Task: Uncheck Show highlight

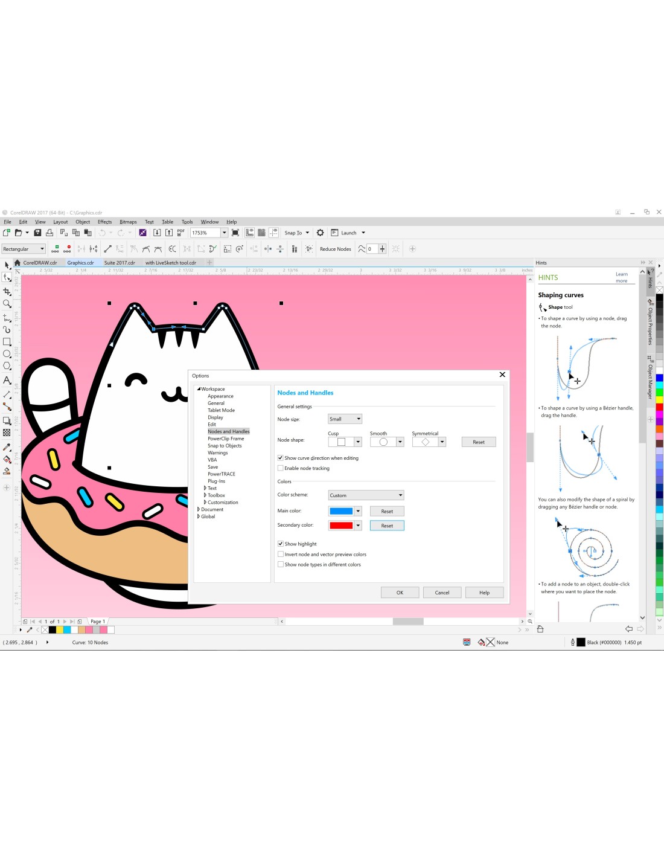Action: click(280, 544)
